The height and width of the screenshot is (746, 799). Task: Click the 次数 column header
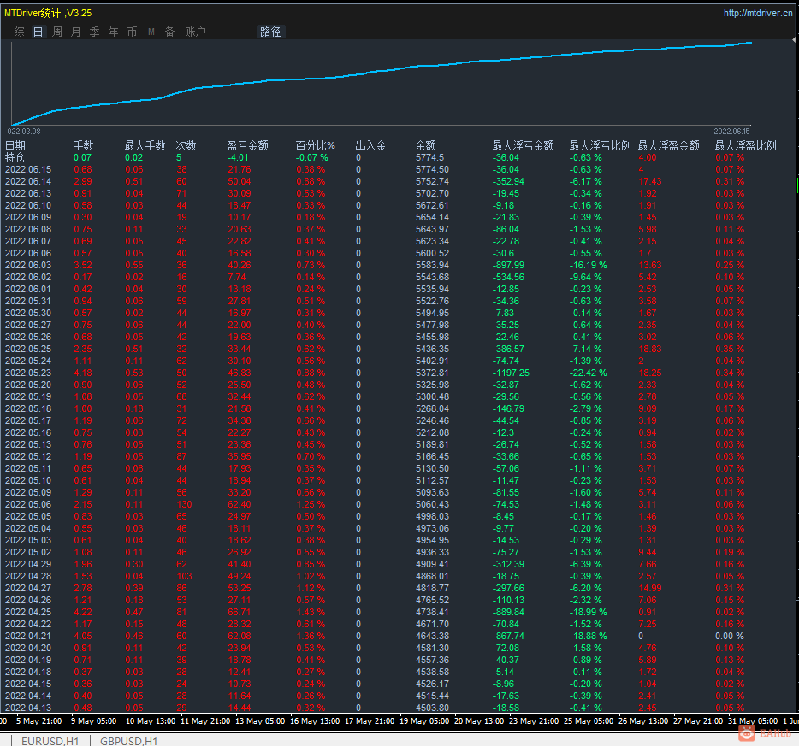pyautogui.click(x=186, y=145)
